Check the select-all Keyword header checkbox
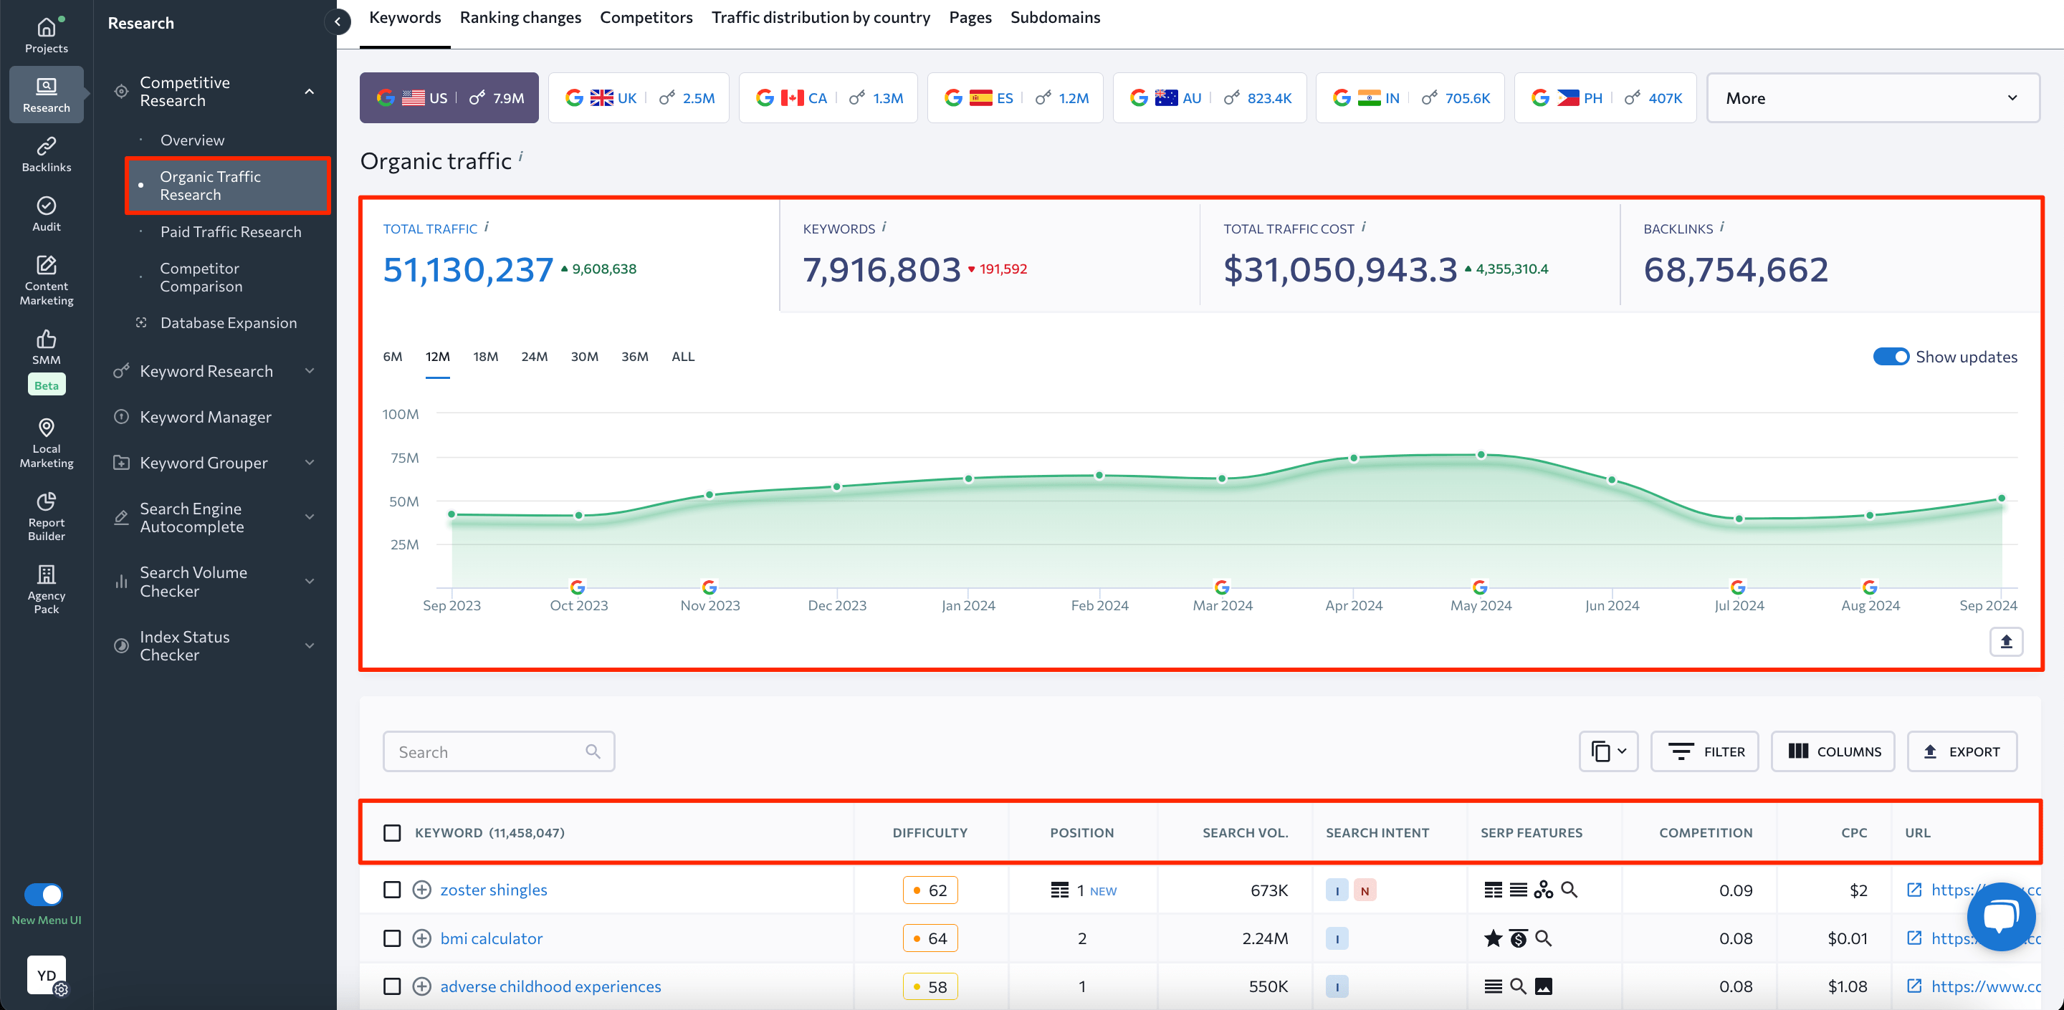This screenshot has width=2064, height=1010. pos(392,833)
